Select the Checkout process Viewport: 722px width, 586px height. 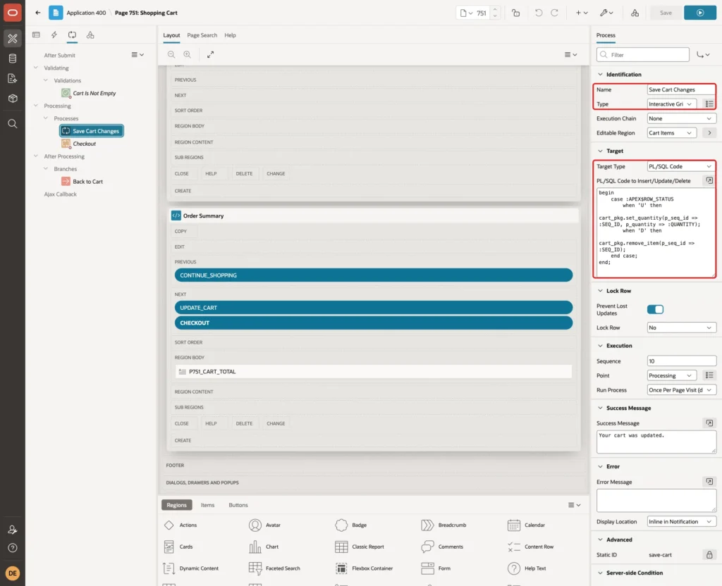[x=85, y=144]
